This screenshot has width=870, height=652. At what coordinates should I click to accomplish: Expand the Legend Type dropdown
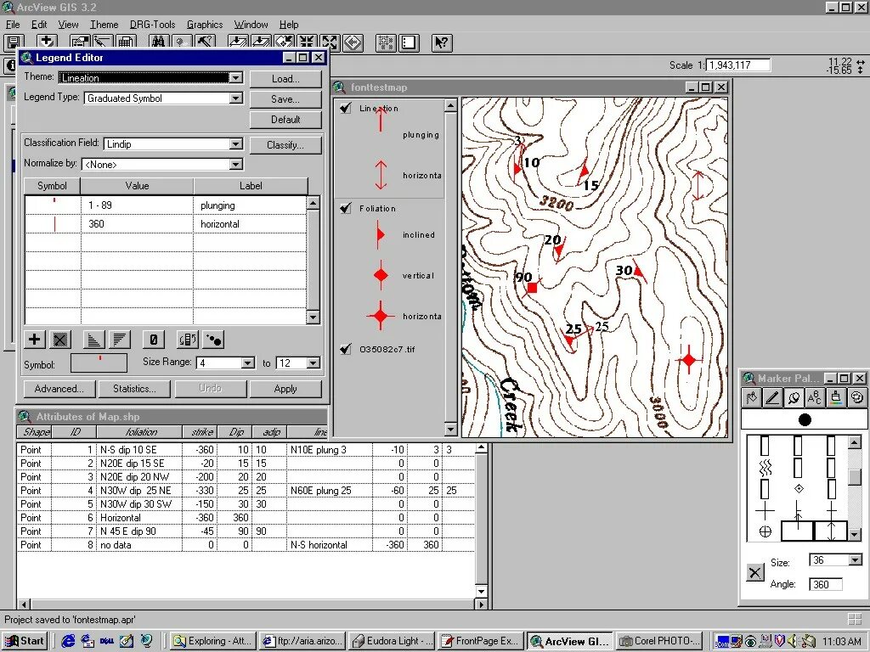coord(236,98)
